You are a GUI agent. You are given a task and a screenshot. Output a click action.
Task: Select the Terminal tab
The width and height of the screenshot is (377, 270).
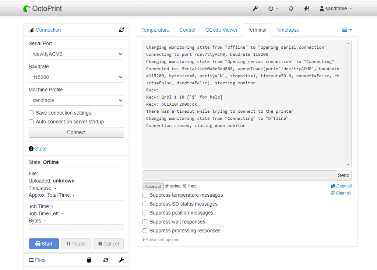click(x=257, y=30)
